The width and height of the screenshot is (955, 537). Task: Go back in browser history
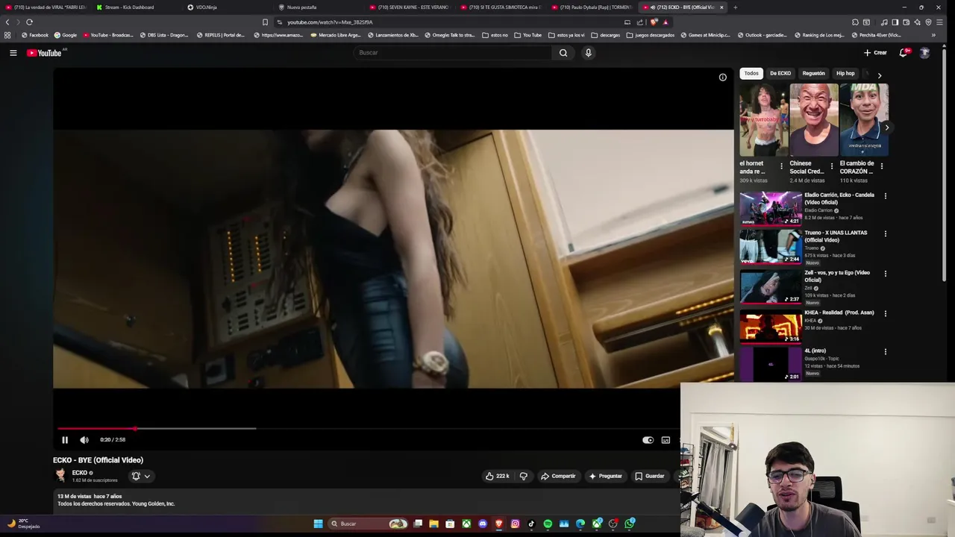[7, 22]
